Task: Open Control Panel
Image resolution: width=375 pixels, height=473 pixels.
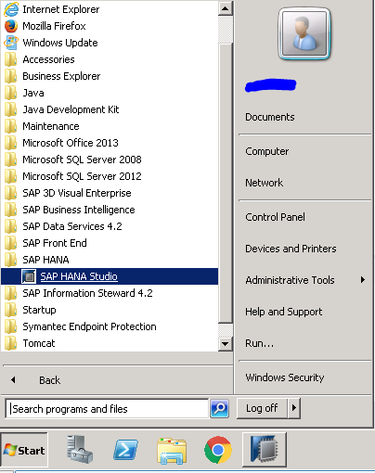Action: pyautogui.click(x=275, y=217)
